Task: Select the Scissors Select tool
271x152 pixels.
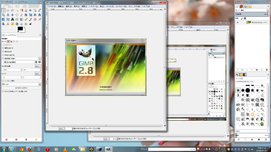Action: point(26,10)
